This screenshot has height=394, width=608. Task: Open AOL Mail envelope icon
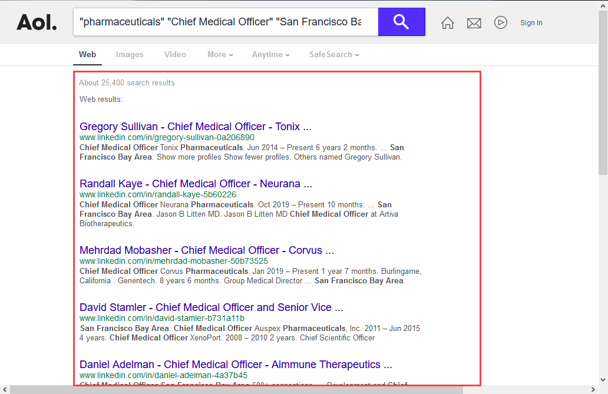(x=474, y=24)
